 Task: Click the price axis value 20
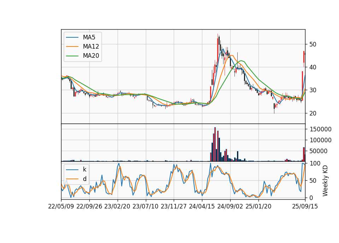[313, 113]
